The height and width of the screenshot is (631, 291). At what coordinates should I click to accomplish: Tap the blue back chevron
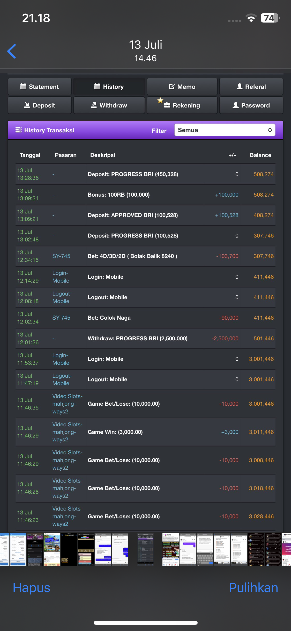coord(12,51)
